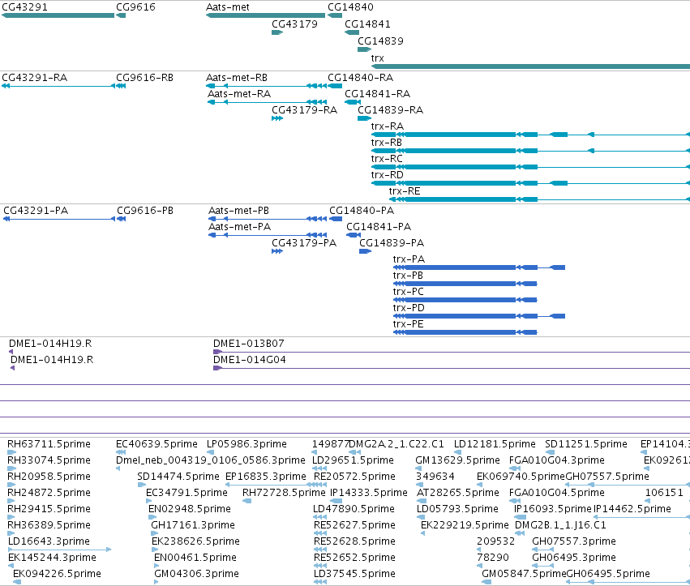Click the CG14839-RA transcript label
The image size is (690, 586).
390,110
